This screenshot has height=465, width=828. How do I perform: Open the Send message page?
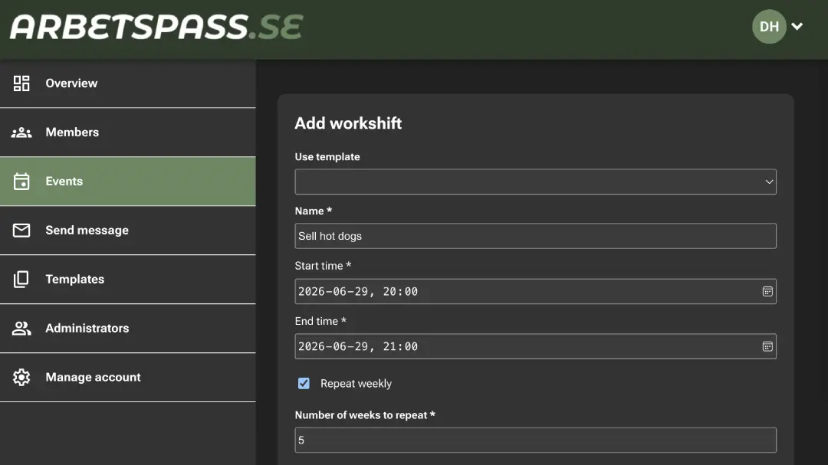128,230
